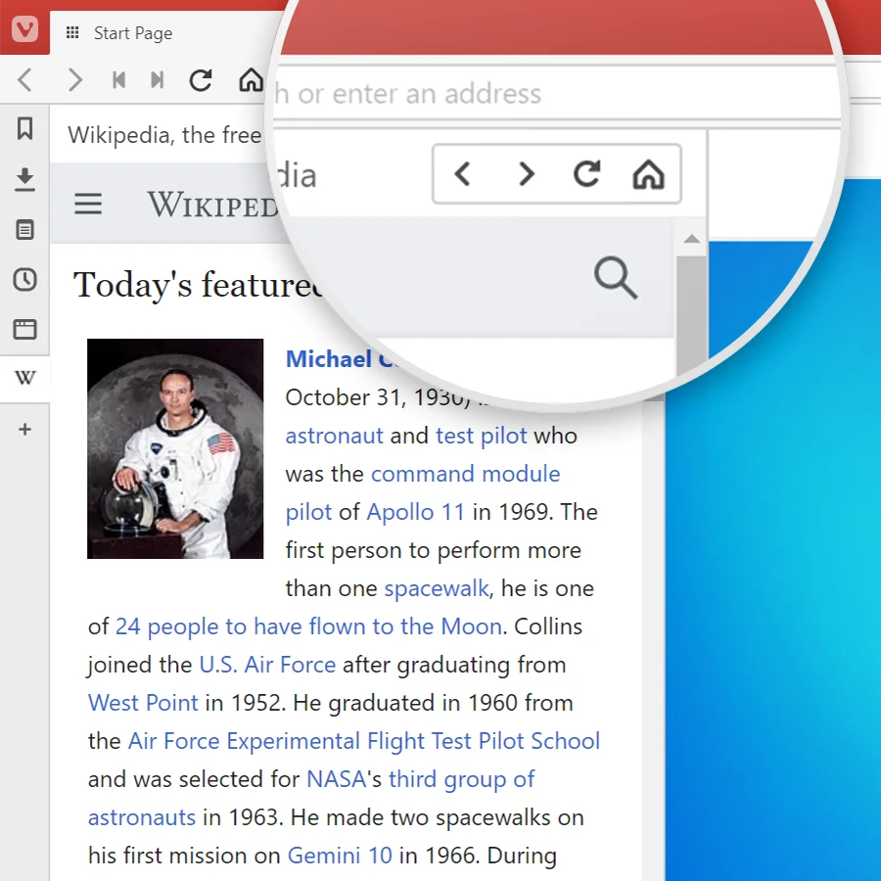Open the West Point link
The height and width of the screenshot is (881, 881).
143,703
